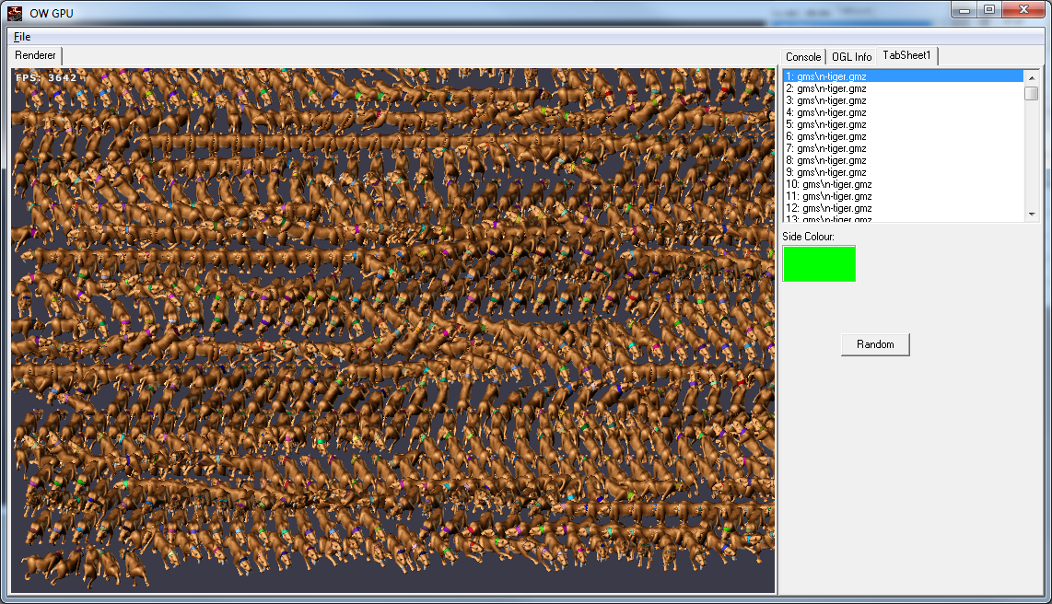Select list row 2: gms\n-tiger.gmz
The height and width of the screenshot is (604, 1052).
tap(904, 88)
